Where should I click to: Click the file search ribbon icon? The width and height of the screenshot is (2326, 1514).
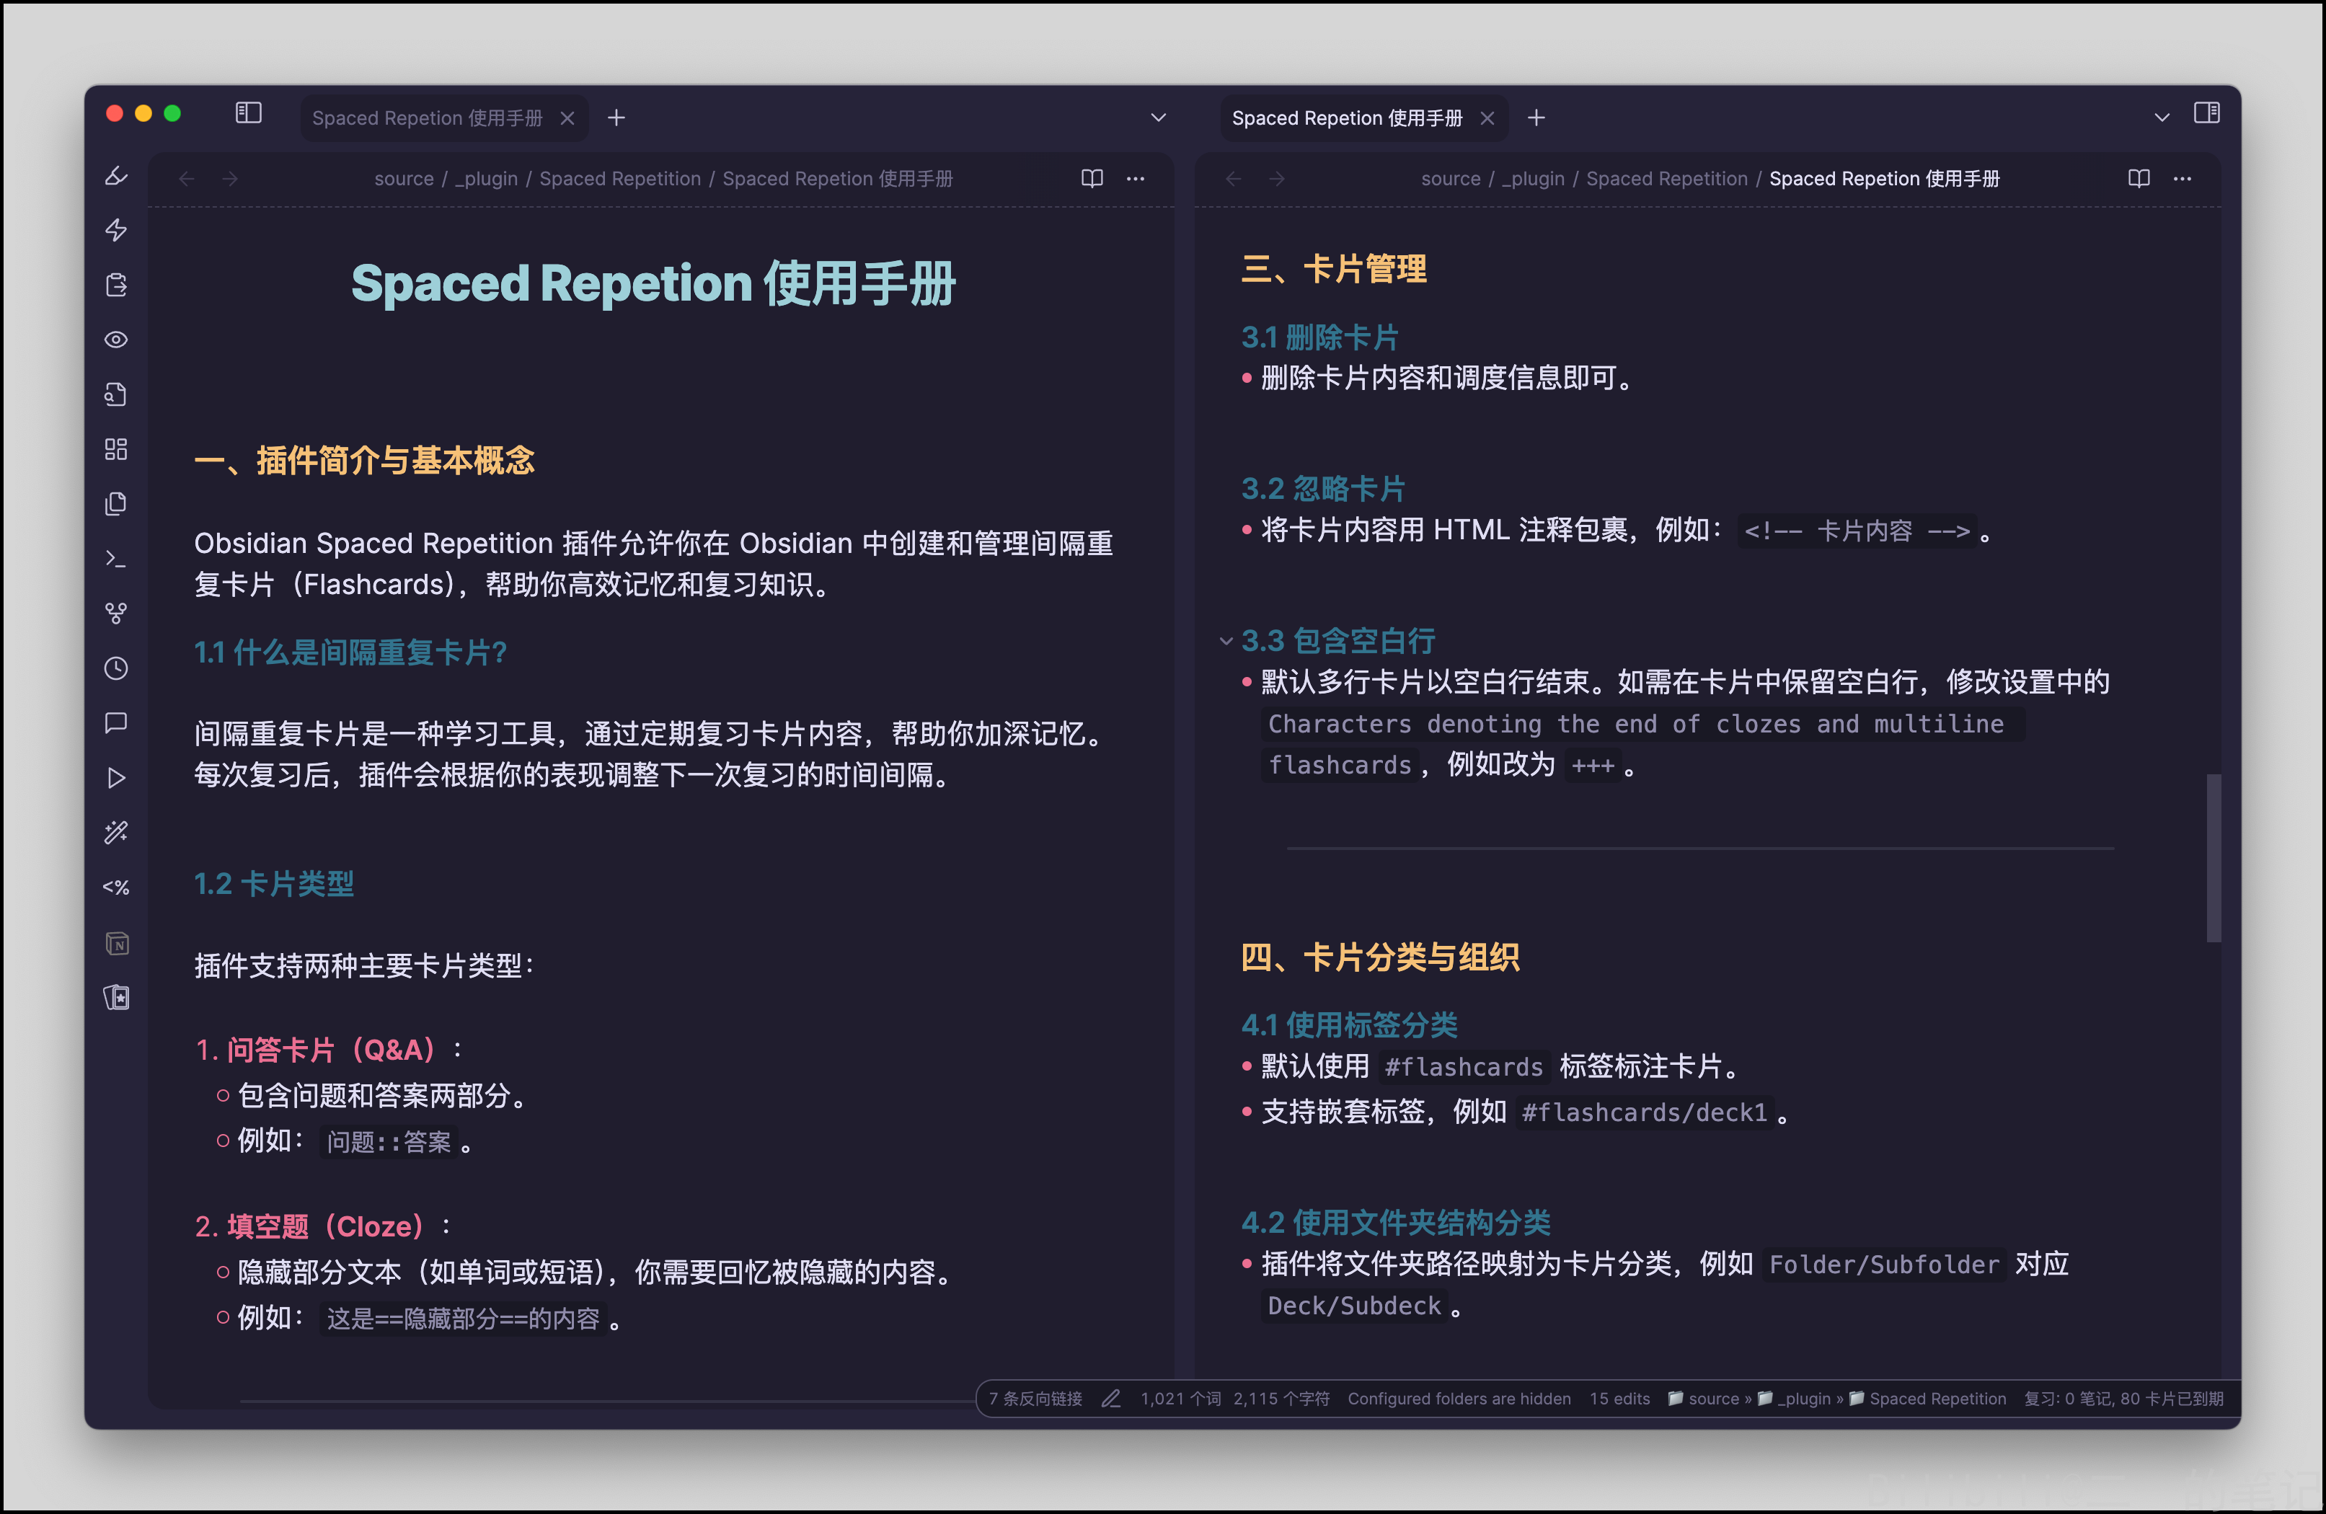(116, 394)
